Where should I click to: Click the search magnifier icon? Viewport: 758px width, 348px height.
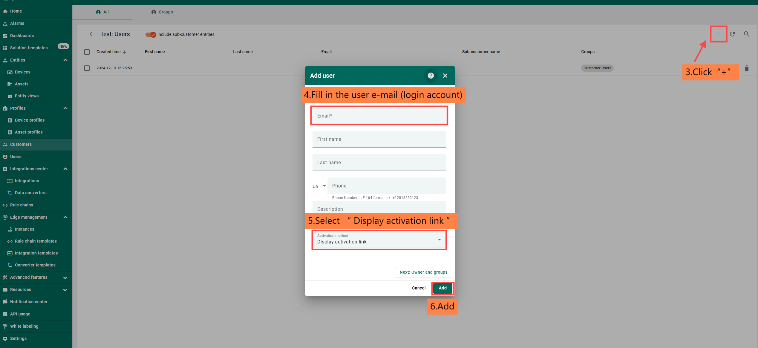(746, 34)
